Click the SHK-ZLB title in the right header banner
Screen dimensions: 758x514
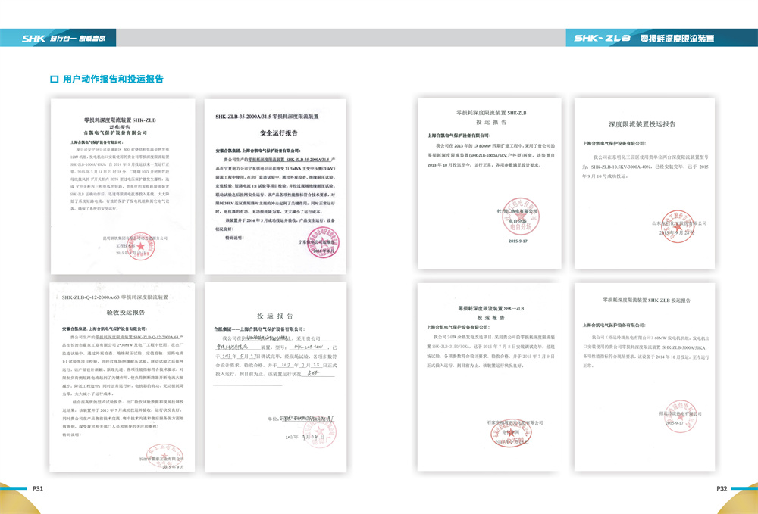(x=603, y=38)
